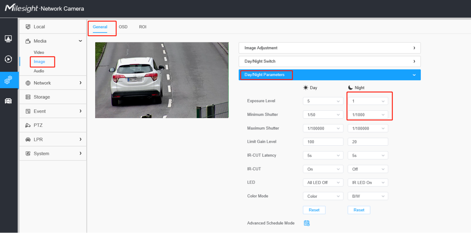Screen dimensions: 471x233
Task: Open the Storage settings page
Action: click(53, 97)
